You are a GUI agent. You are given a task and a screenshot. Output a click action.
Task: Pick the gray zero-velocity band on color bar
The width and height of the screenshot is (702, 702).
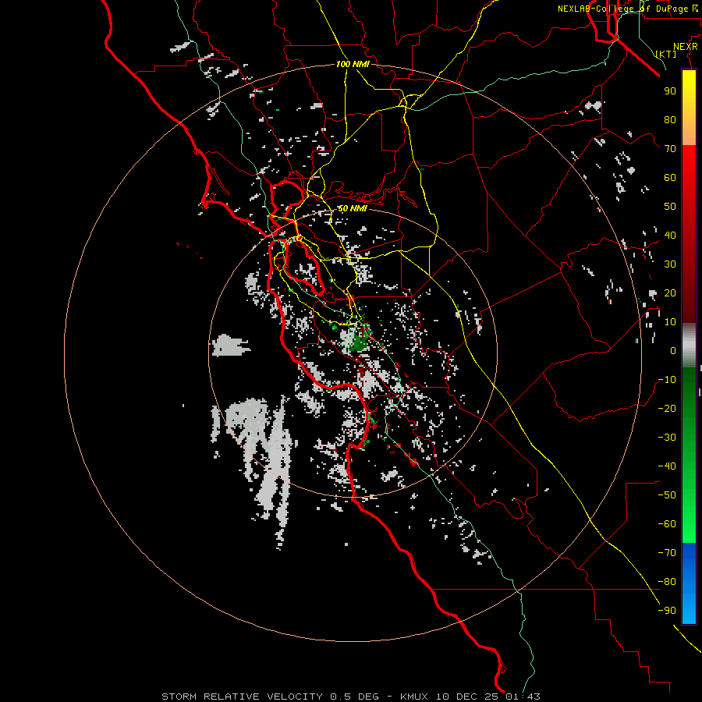coord(689,346)
